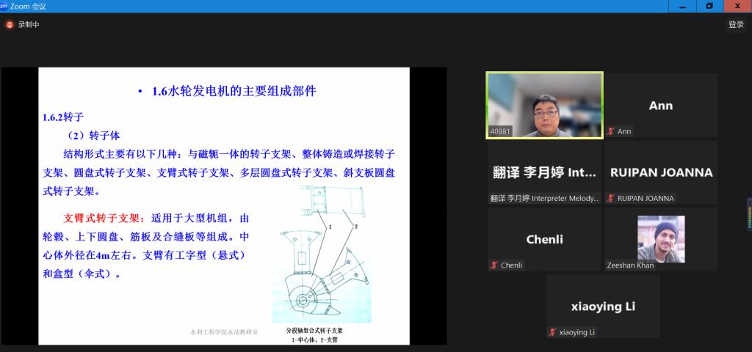The height and width of the screenshot is (352, 752).
Task: Restore down the Zoom meeting window
Action: 709,6
